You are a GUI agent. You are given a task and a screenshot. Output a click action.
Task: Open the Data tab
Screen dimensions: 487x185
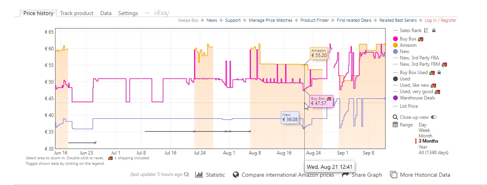click(x=106, y=13)
